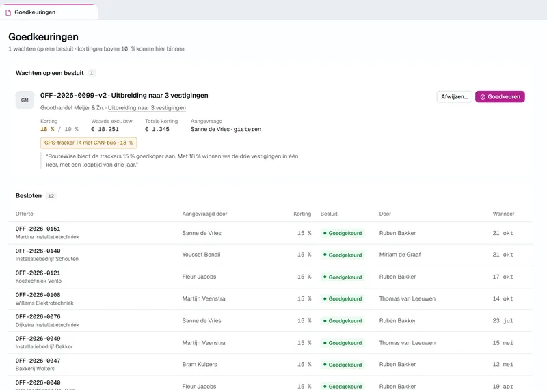Click date 17 okt
The image size is (547, 390).
point(503,277)
